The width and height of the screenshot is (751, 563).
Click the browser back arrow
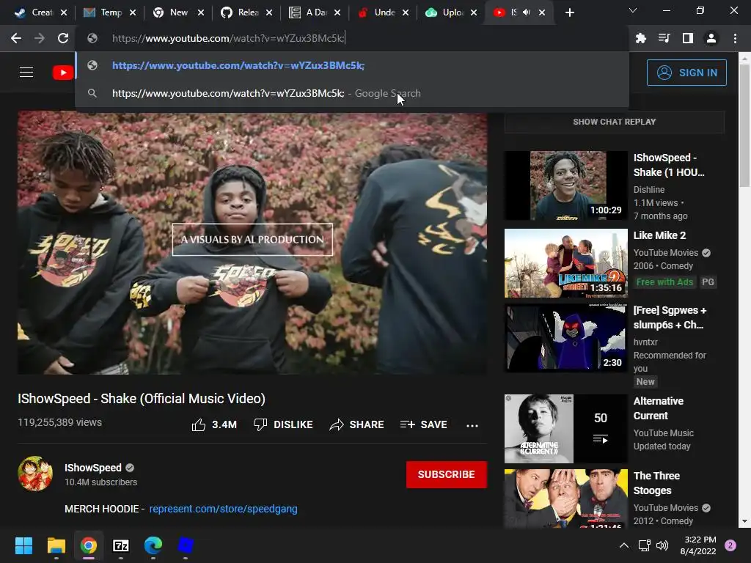pos(16,38)
